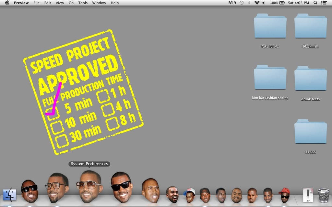Click the Sat 4:05 PM clock
This screenshot has width=332, height=207.
coord(299,3)
